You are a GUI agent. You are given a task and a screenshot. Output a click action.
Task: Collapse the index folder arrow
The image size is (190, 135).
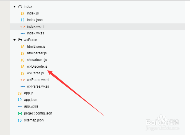point(15,7)
